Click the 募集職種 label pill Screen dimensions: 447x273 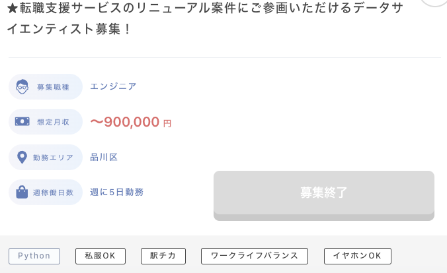(x=46, y=87)
